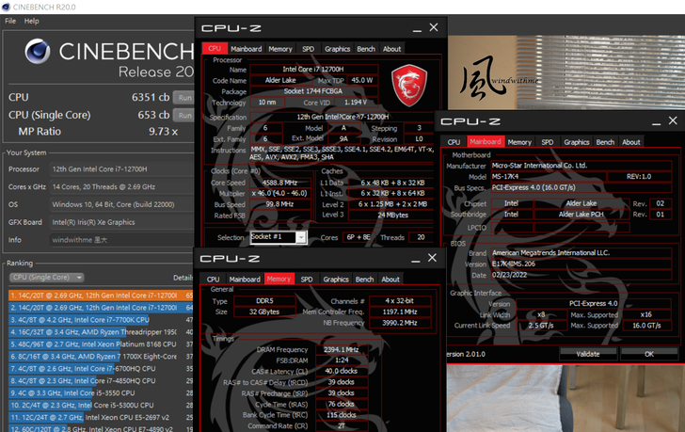This screenshot has width=685, height=432.
Task: Select ranking row AMD Ryzen 7 1700X
Action: (101, 357)
